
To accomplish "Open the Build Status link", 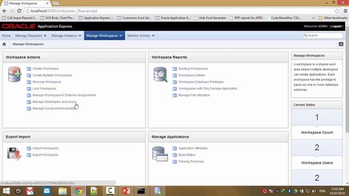I will (186, 155).
